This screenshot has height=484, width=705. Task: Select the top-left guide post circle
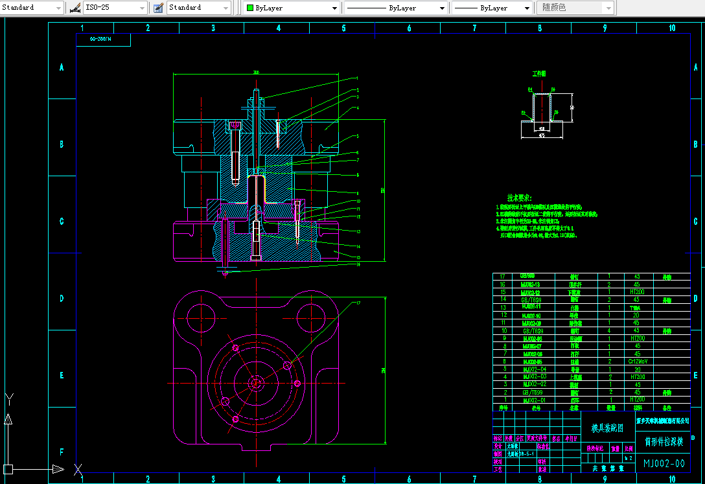[x=200, y=317]
